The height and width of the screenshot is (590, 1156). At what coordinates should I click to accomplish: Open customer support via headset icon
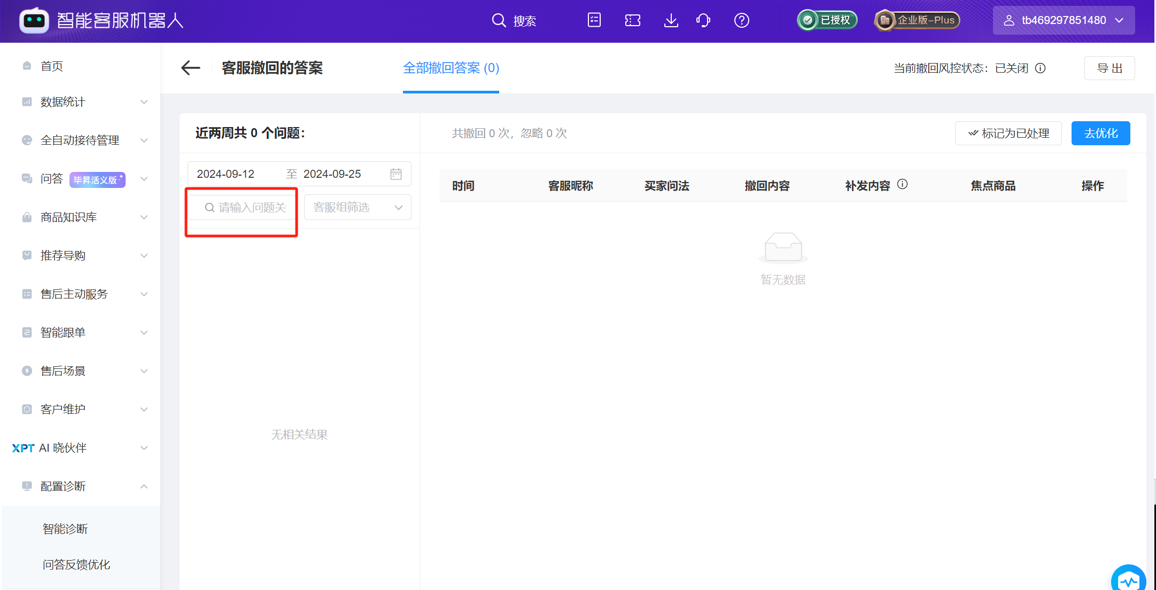point(703,20)
